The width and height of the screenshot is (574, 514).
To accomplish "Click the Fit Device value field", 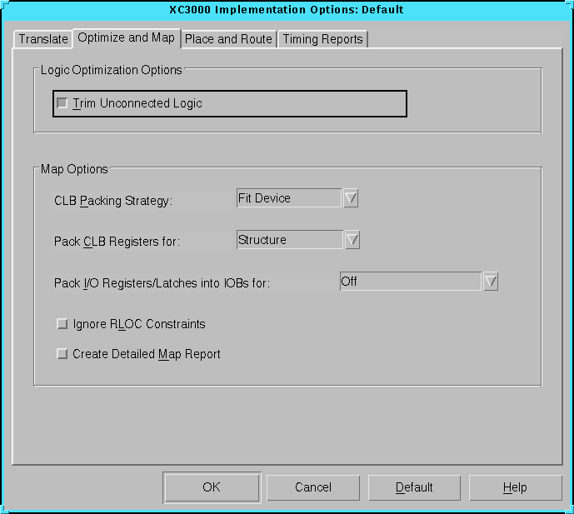I will (x=288, y=198).
